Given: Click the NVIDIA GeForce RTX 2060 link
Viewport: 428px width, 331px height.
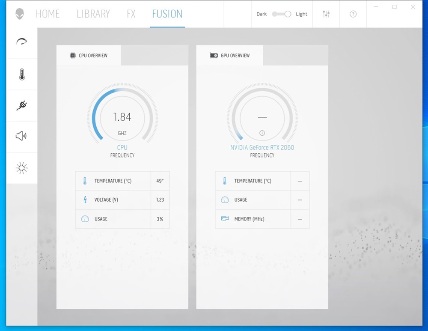Looking at the screenshot, I should pyautogui.click(x=262, y=147).
